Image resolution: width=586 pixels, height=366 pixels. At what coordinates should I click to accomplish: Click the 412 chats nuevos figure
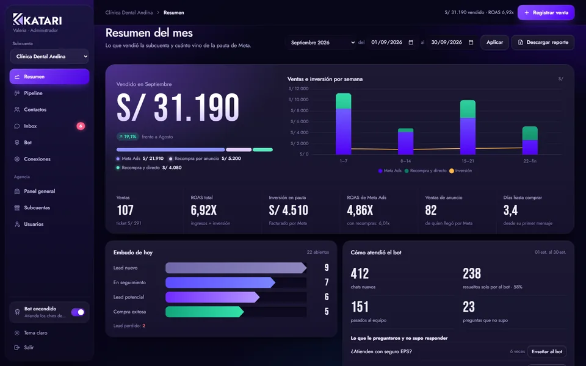[x=360, y=274]
